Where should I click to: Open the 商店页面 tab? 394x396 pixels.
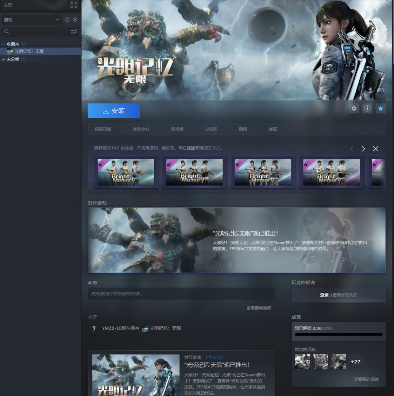[x=103, y=129]
